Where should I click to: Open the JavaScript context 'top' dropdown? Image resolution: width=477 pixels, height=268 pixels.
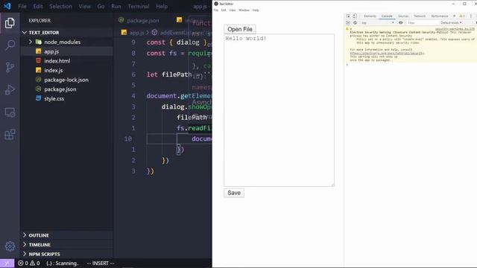(x=378, y=23)
